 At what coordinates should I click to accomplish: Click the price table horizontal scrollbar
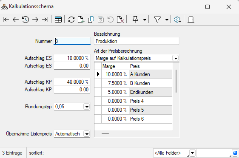pos(105,134)
